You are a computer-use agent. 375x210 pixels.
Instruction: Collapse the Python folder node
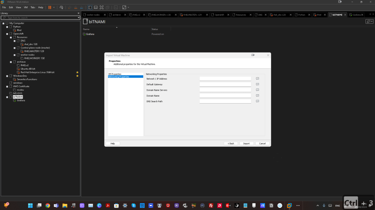pos(7,27)
